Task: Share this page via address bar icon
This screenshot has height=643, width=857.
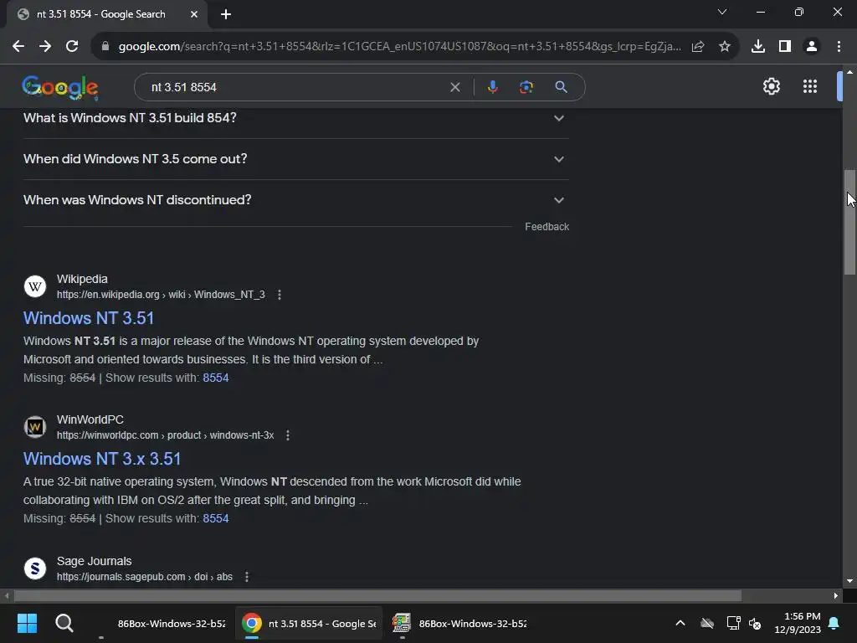Action: pyautogui.click(x=698, y=47)
